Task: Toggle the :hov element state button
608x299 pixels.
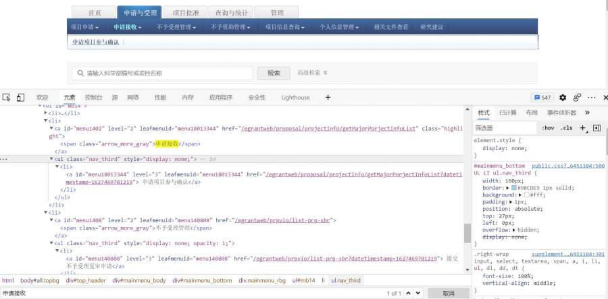Action: tap(548, 127)
